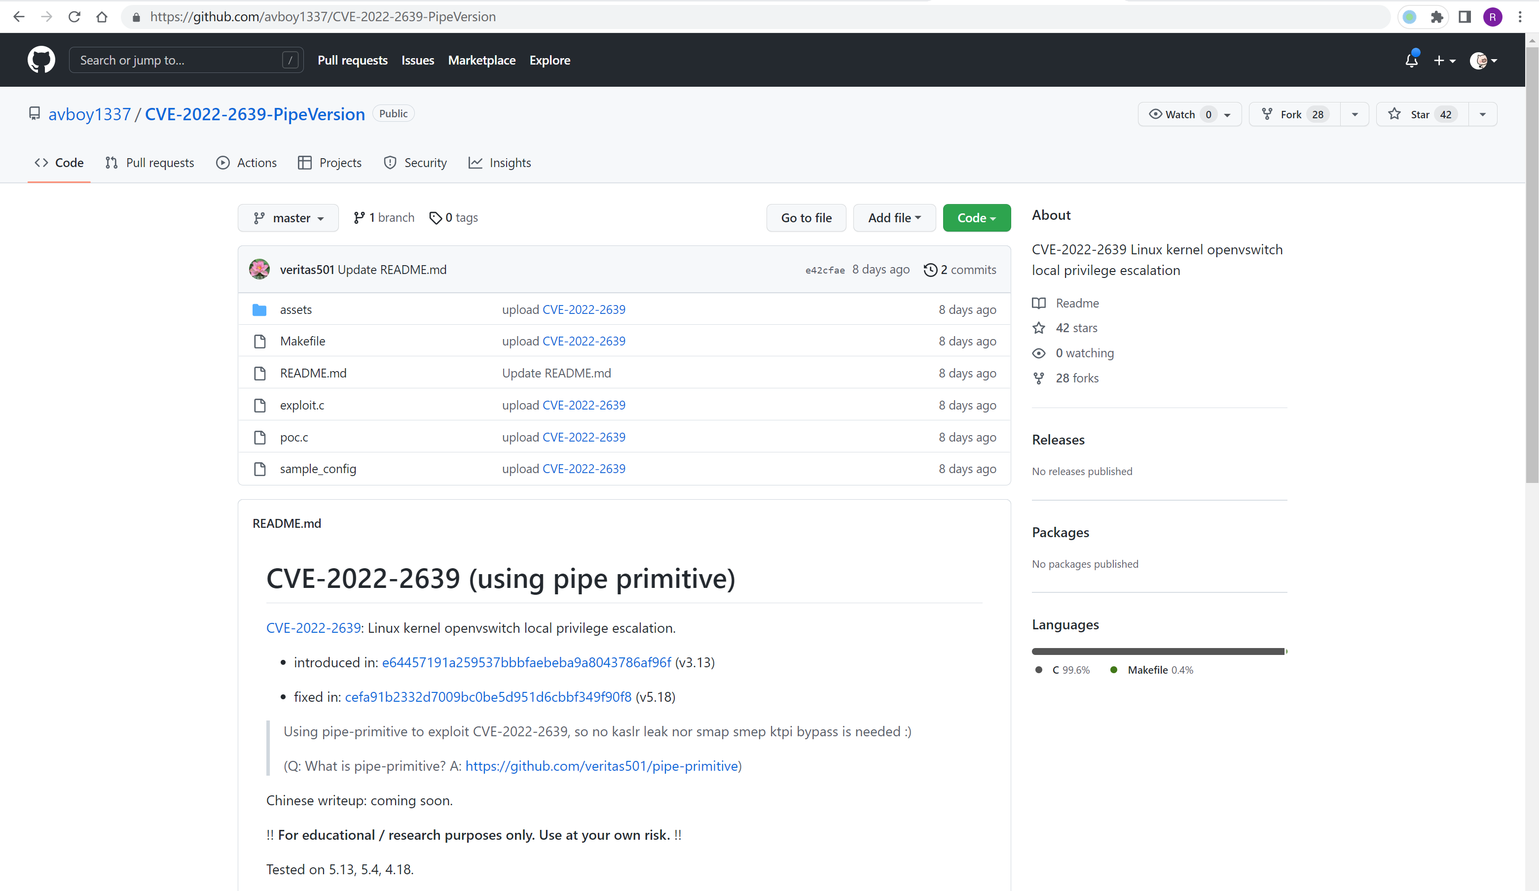Viewport: 1539px width, 891px height.
Task: Expand the Add file menu
Action: [x=893, y=218]
